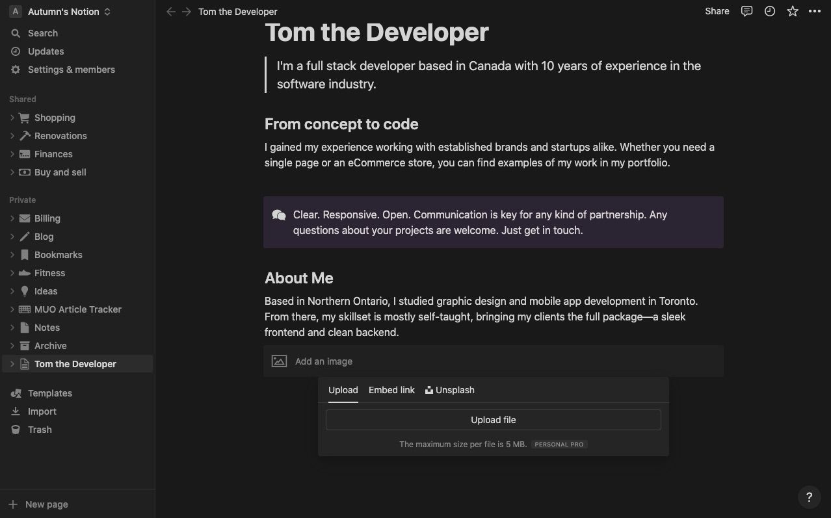Switch to the Unsplash tab
Screen dimensions: 831x518
450,390
